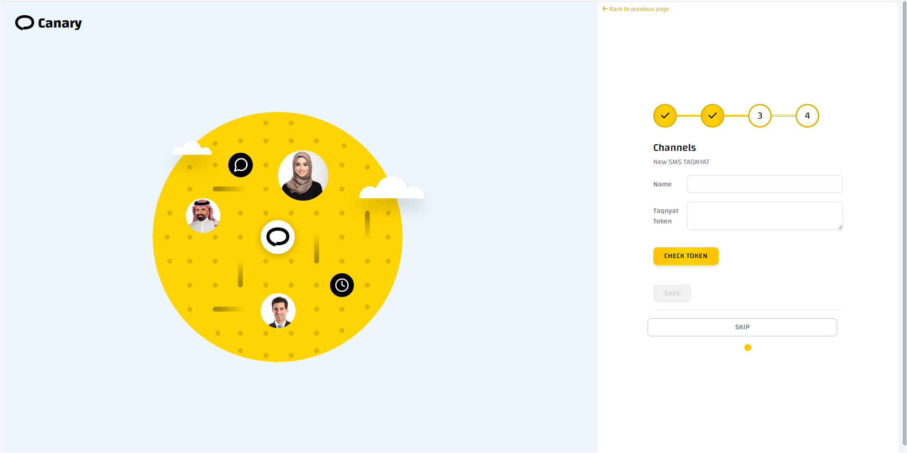Click the disabled SAVE button
The width and height of the screenshot is (907, 453).
pos(672,293)
